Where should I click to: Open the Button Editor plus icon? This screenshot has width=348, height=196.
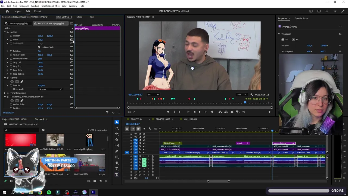pos(269,112)
